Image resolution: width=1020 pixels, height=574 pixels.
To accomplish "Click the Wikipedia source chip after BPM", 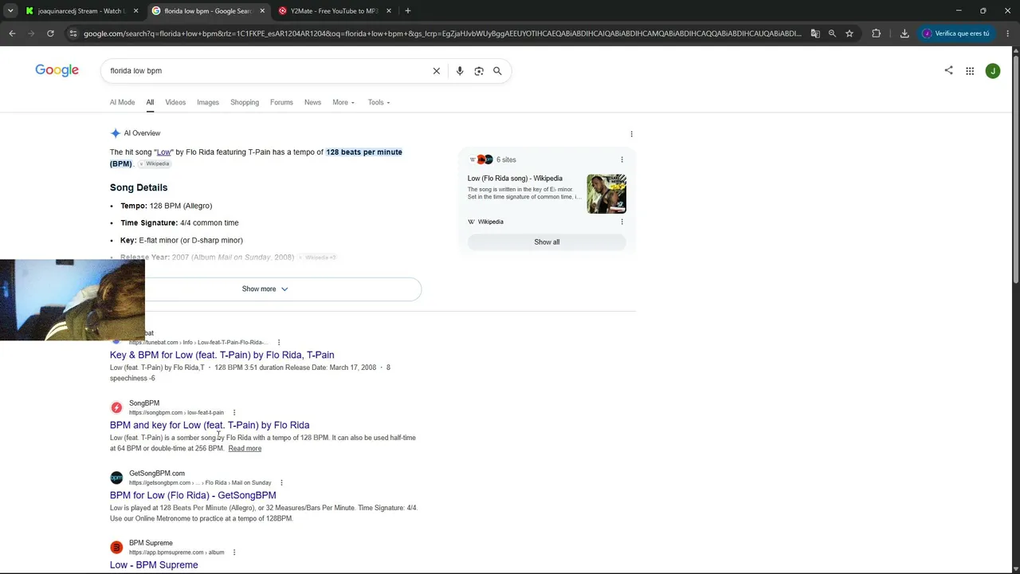I will tap(155, 163).
